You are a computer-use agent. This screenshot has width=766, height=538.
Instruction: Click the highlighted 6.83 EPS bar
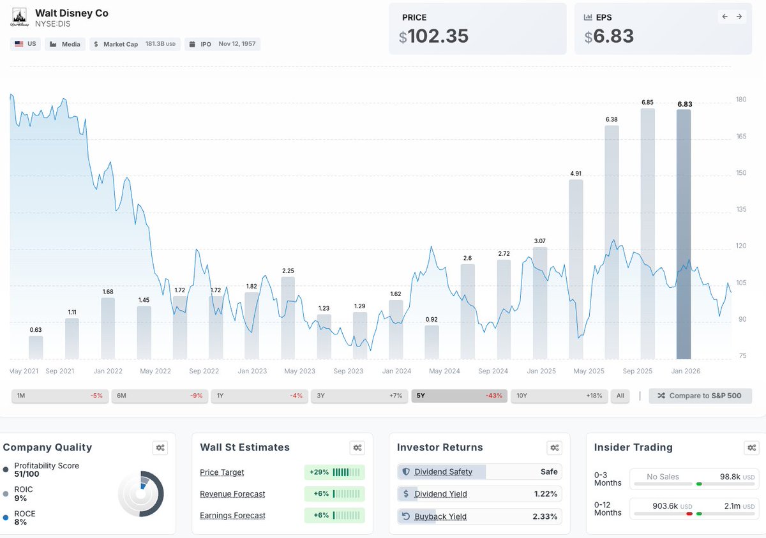coord(684,234)
